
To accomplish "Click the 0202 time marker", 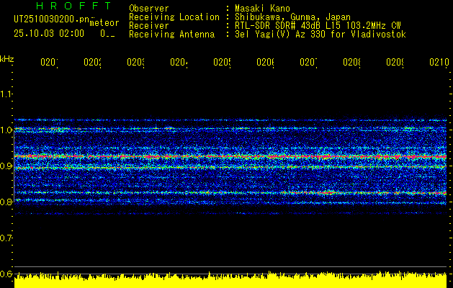I will [92, 62].
